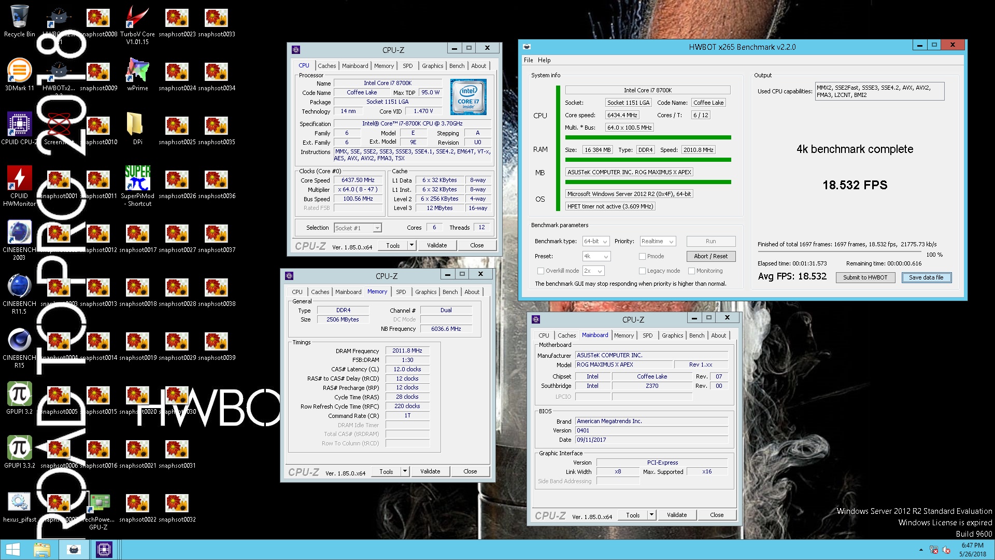The width and height of the screenshot is (995, 560).
Task: Click the green RAM status bar
Action: pyautogui.click(x=648, y=160)
